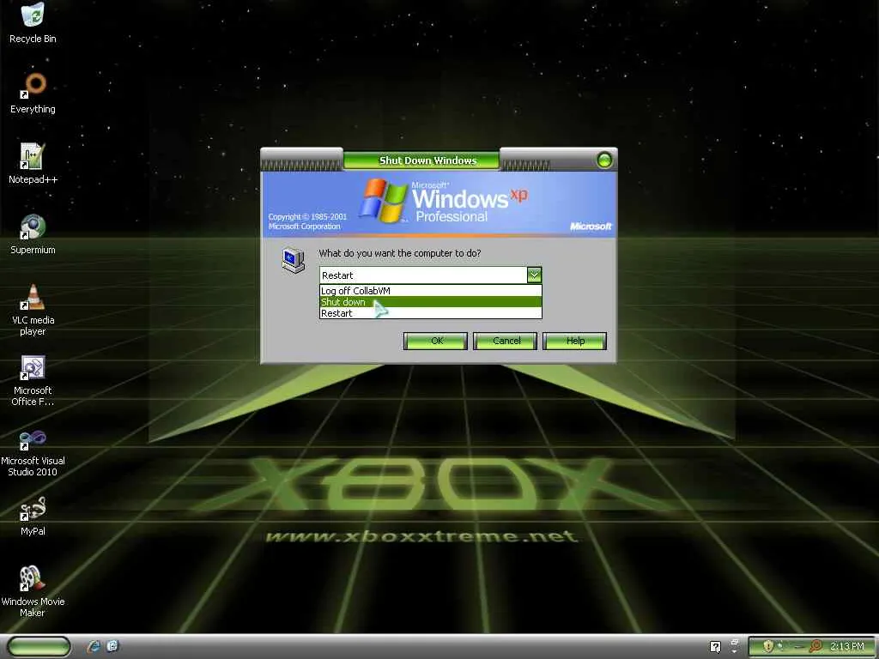Confirm with the OK button
The image size is (879, 659).
point(435,341)
